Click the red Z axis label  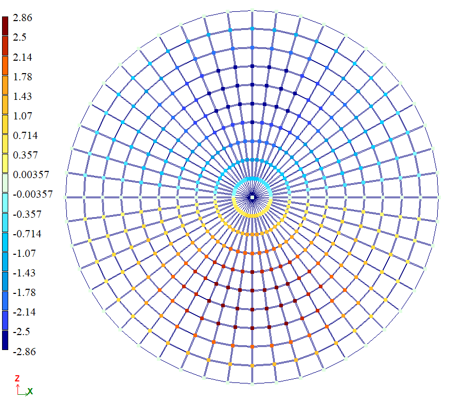coord(17,379)
